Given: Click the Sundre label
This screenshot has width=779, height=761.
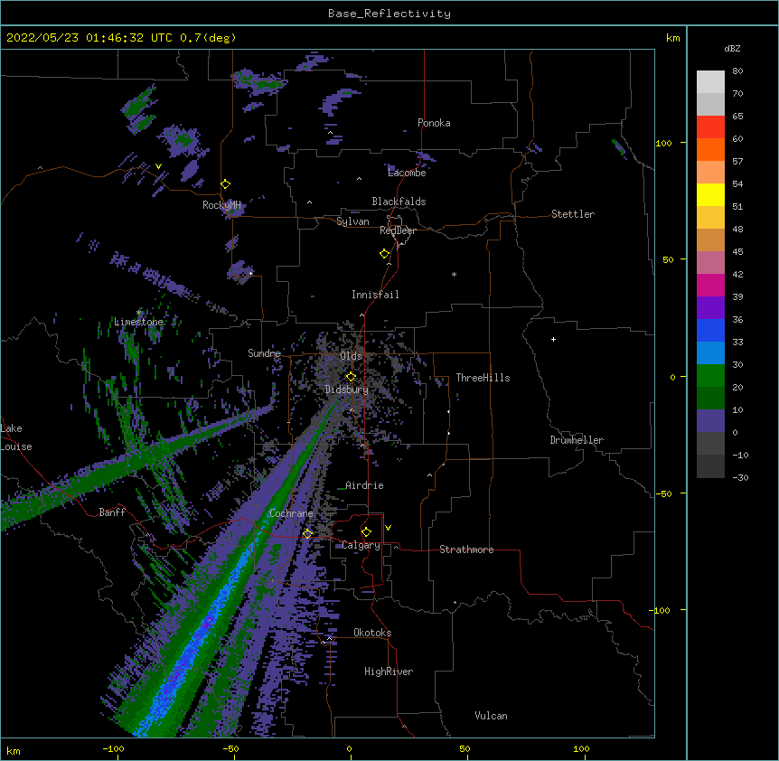Looking at the screenshot, I should [264, 353].
